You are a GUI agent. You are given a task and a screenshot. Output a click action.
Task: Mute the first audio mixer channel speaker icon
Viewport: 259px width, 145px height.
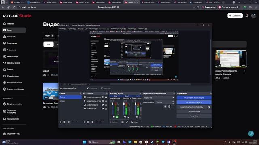click(114, 117)
